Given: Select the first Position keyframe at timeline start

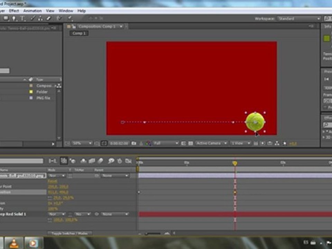Looking at the screenshot, I should click(x=139, y=193).
